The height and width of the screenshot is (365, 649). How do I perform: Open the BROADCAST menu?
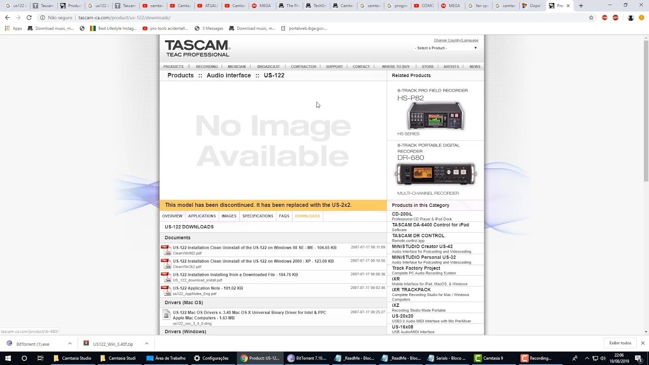[268, 66]
